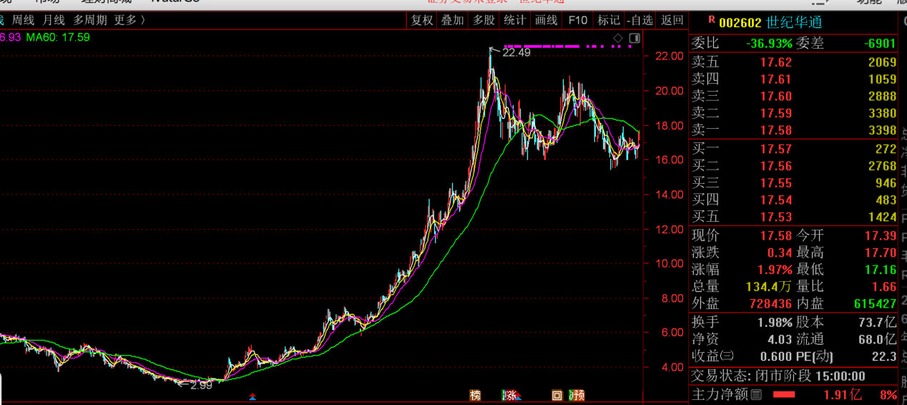Open the small list icon beside 主力净额
The height and width of the screenshot is (405, 907).
tap(756, 394)
